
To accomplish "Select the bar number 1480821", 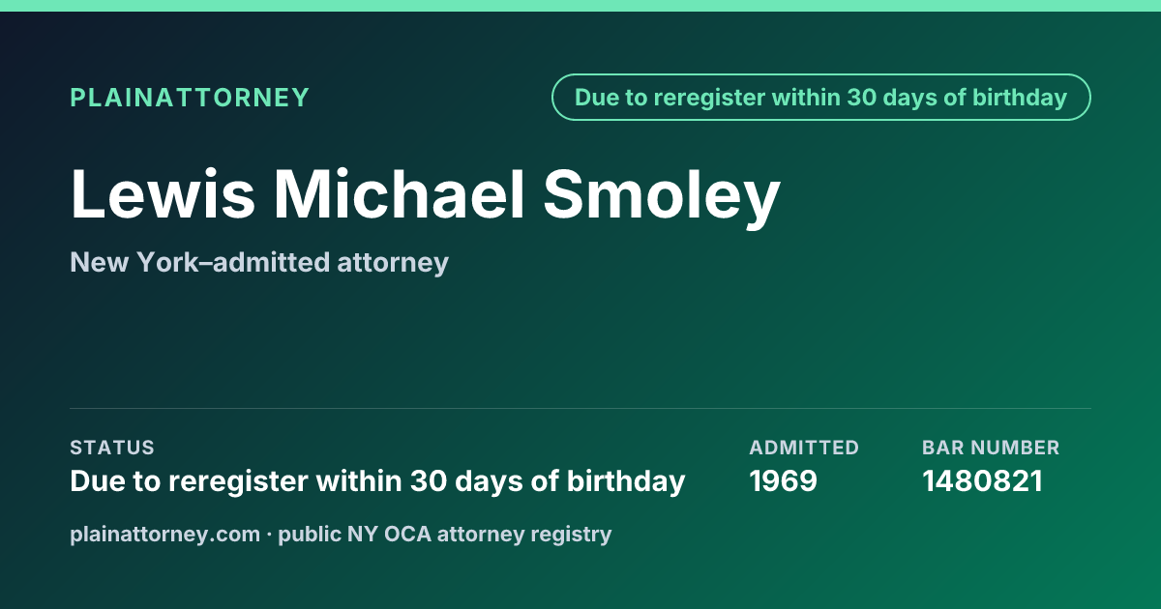I will point(983,480).
